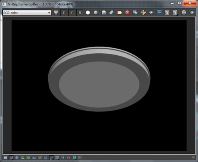Toggle pixel aspect ratio orange icon
The height and width of the screenshot is (162, 198).
tap(69, 158)
